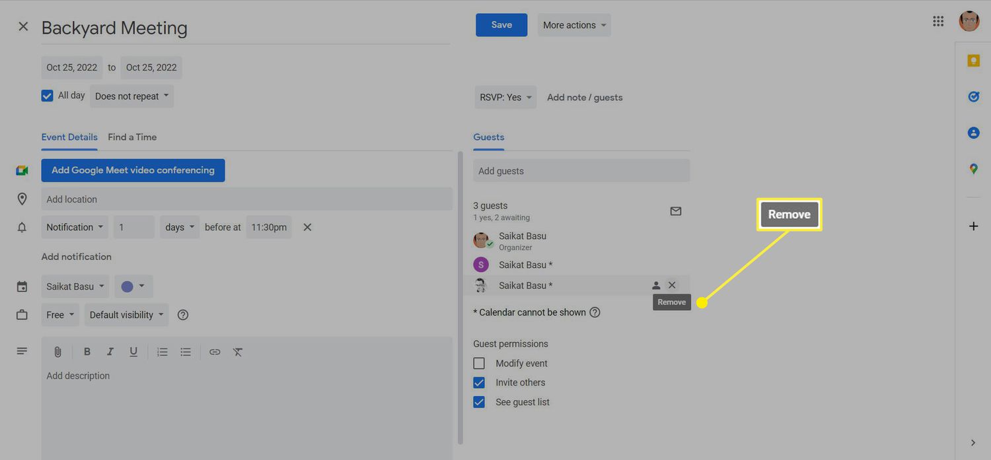Attach a file with the paperclip icon
The image size is (991, 460).
click(57, 352)
